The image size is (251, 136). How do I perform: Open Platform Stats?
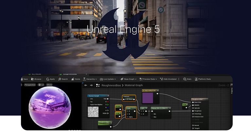click(203, 79)
